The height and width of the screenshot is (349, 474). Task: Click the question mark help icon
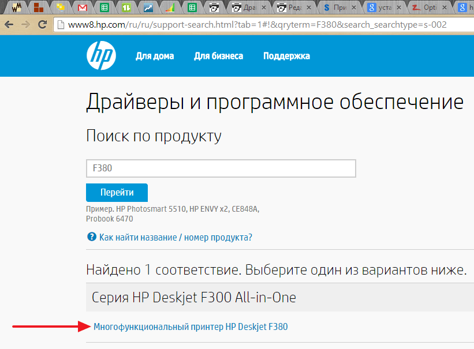coord(91,237)
